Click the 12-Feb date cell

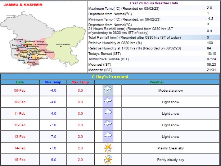click(x=20, y=125)
